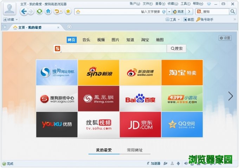The height and width of the screenshot is (168, 239).
Task: Open the 文件(F) menu
Action: pyautogui.click(x=148, y=4)
